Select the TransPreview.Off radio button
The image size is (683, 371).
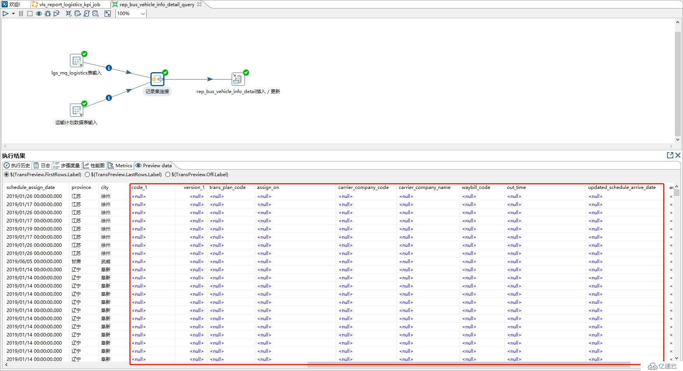tap(168, 175)
